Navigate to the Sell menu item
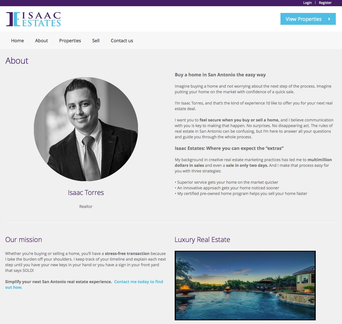Screen dimensions: 342x324 (x=96, y=41)
